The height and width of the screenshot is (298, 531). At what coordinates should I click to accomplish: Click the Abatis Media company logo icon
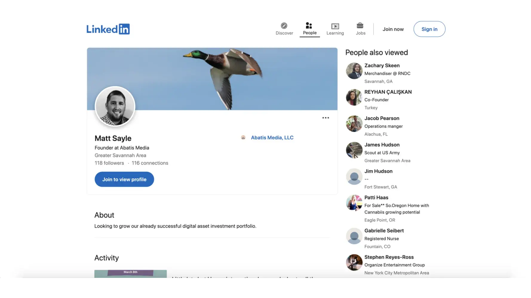[243, 138]
